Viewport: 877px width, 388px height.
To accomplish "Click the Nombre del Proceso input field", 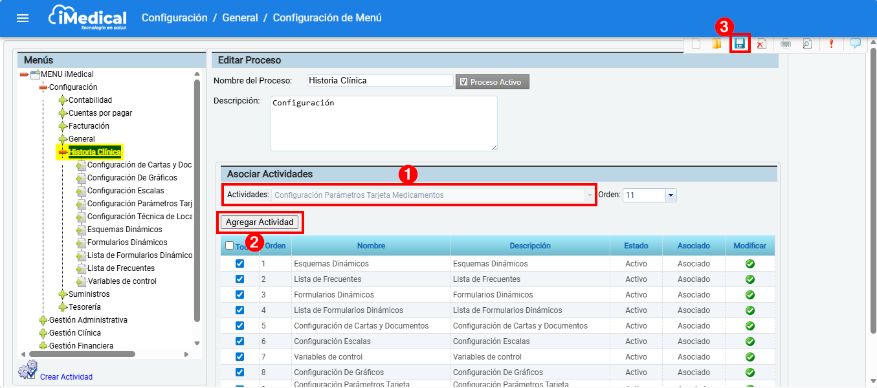I will [379, 81].
